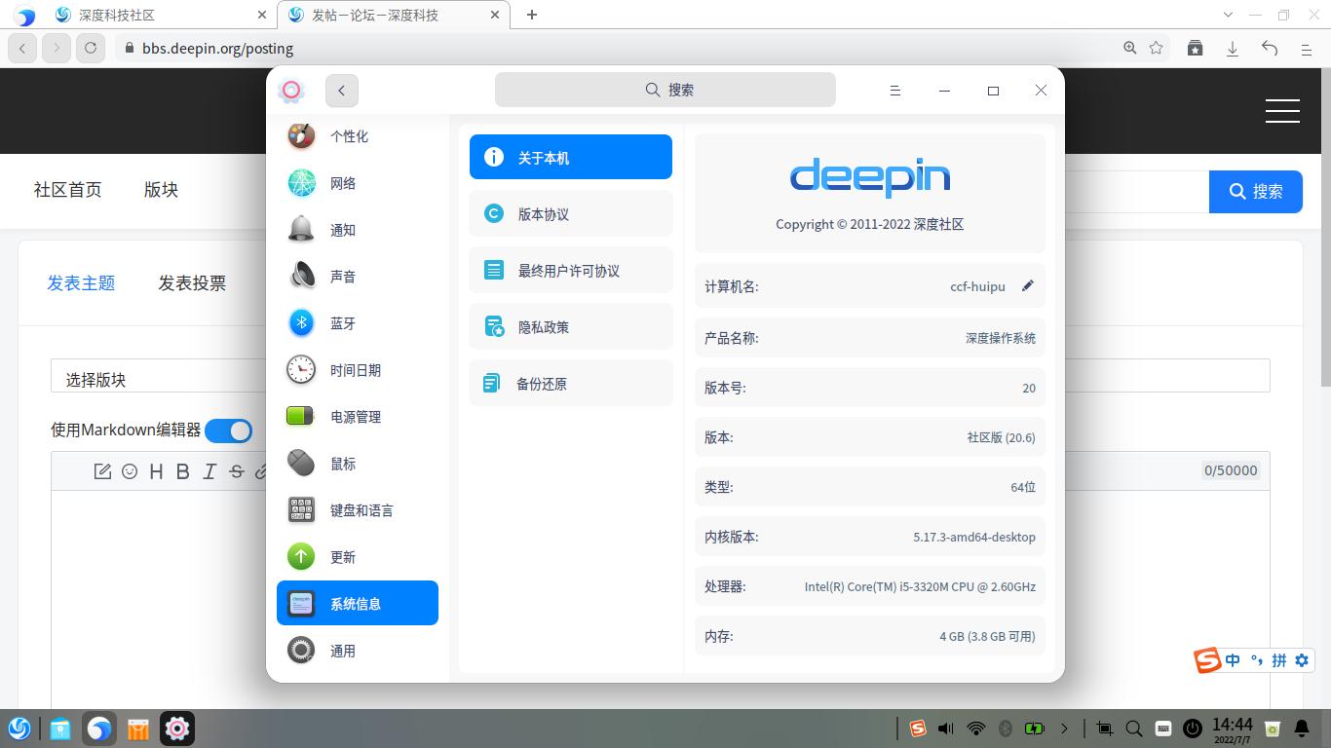This screenshot has width=1331, height=748.
Task: Mute the volume from the system tray
Action: pyautogui.click(x=945, y=728)
